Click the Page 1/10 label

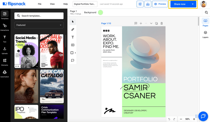(x=106, y=23)
